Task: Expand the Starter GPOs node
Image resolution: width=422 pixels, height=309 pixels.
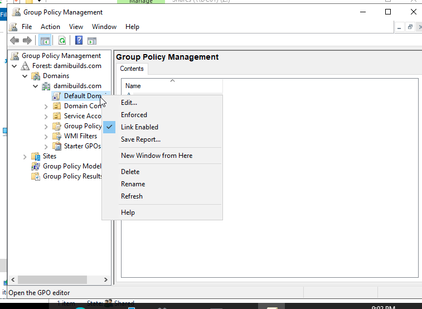Action: tap(46, 147)
